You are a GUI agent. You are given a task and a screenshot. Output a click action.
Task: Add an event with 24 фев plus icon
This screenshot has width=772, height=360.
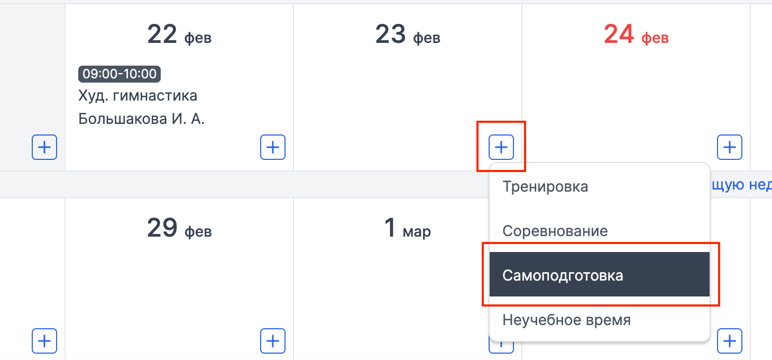730,147
